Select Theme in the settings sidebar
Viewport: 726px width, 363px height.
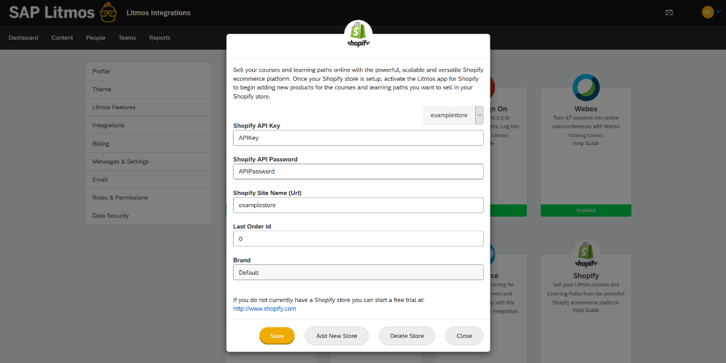pos(149,89)
